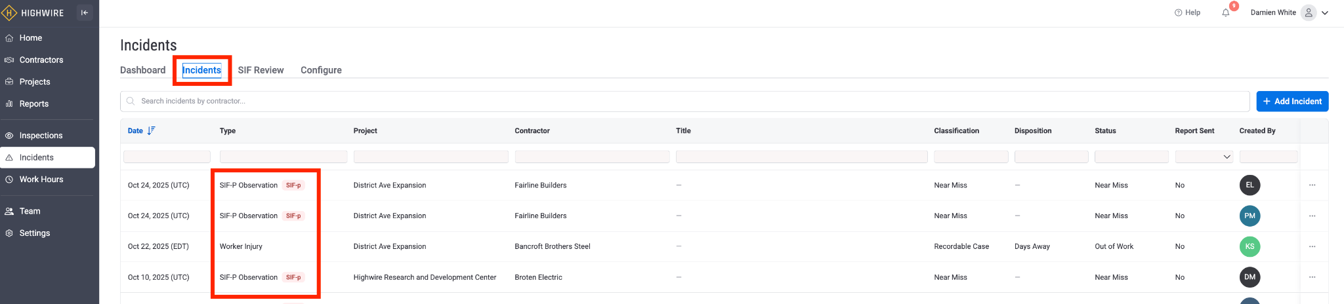Open Inspections from the sidebar
Viewport: 1344px width, 304px height.
pyautogui.click(x=41, y=136)
